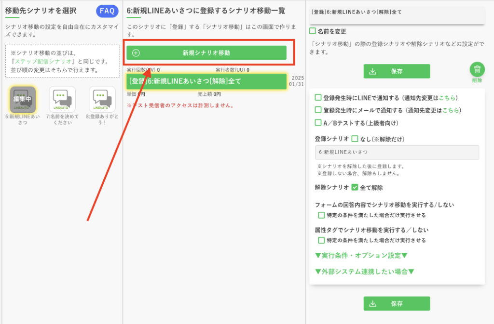Image resolution: width=494 pixels, height=324 pixels.
Task: Click the download icon on top 保存 button
Action: click(x=372, y=71)
